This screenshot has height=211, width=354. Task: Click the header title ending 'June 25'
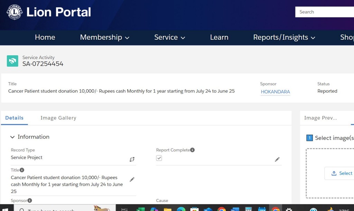coord(121,91)
